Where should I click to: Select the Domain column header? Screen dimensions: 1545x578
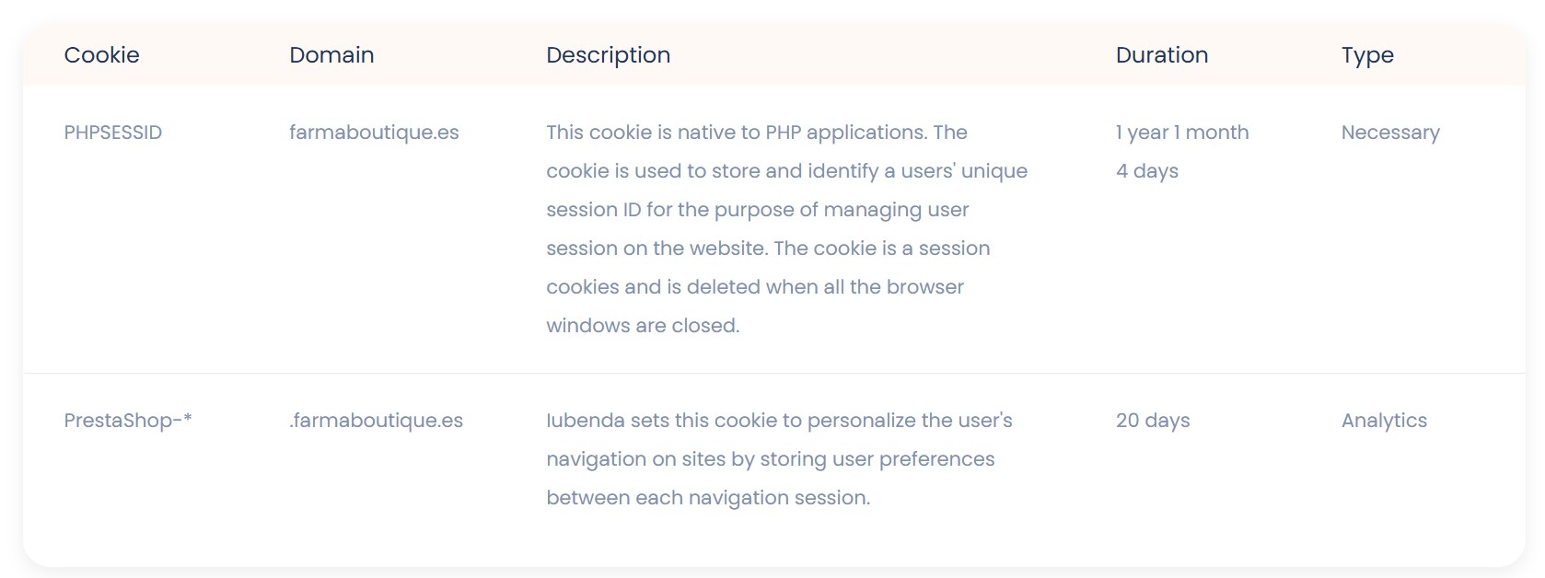(331, 55)
